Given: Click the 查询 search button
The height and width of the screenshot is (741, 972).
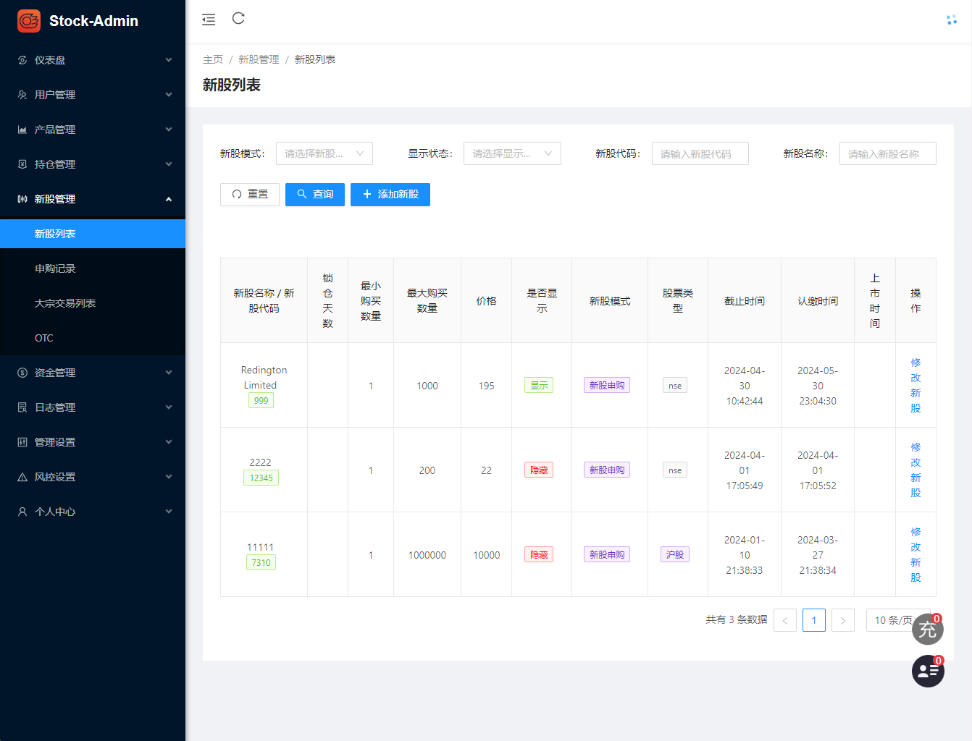Looking at the screenshot, I should [314, 194].
